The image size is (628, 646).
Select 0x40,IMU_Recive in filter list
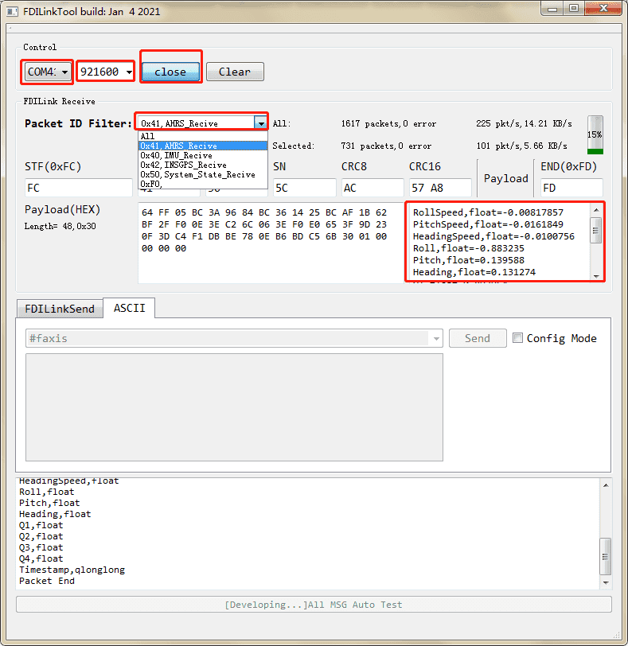(x=203, y=155)
